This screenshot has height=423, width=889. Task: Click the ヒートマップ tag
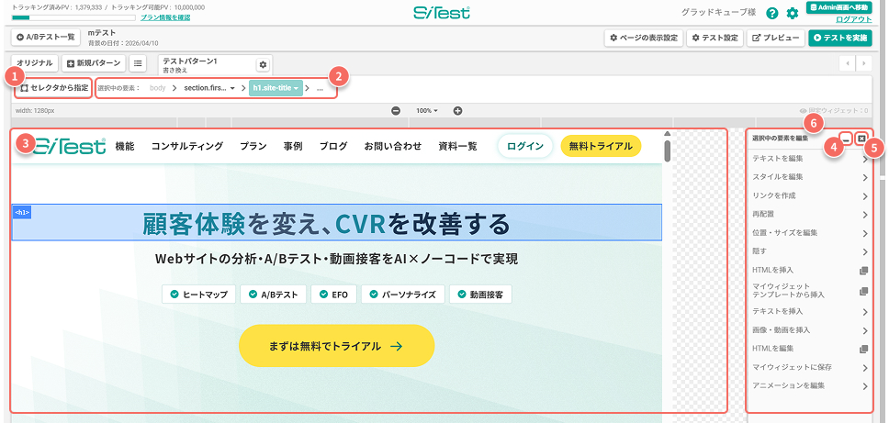tap(198, 295)
